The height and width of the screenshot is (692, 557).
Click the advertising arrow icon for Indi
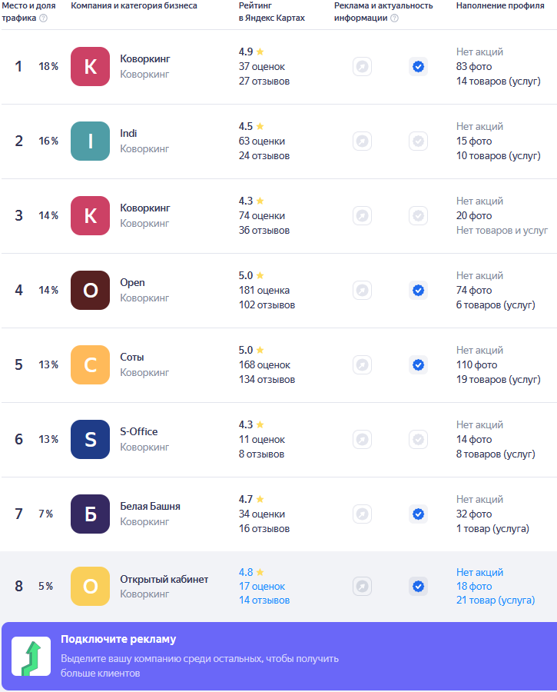click(362, 141)
